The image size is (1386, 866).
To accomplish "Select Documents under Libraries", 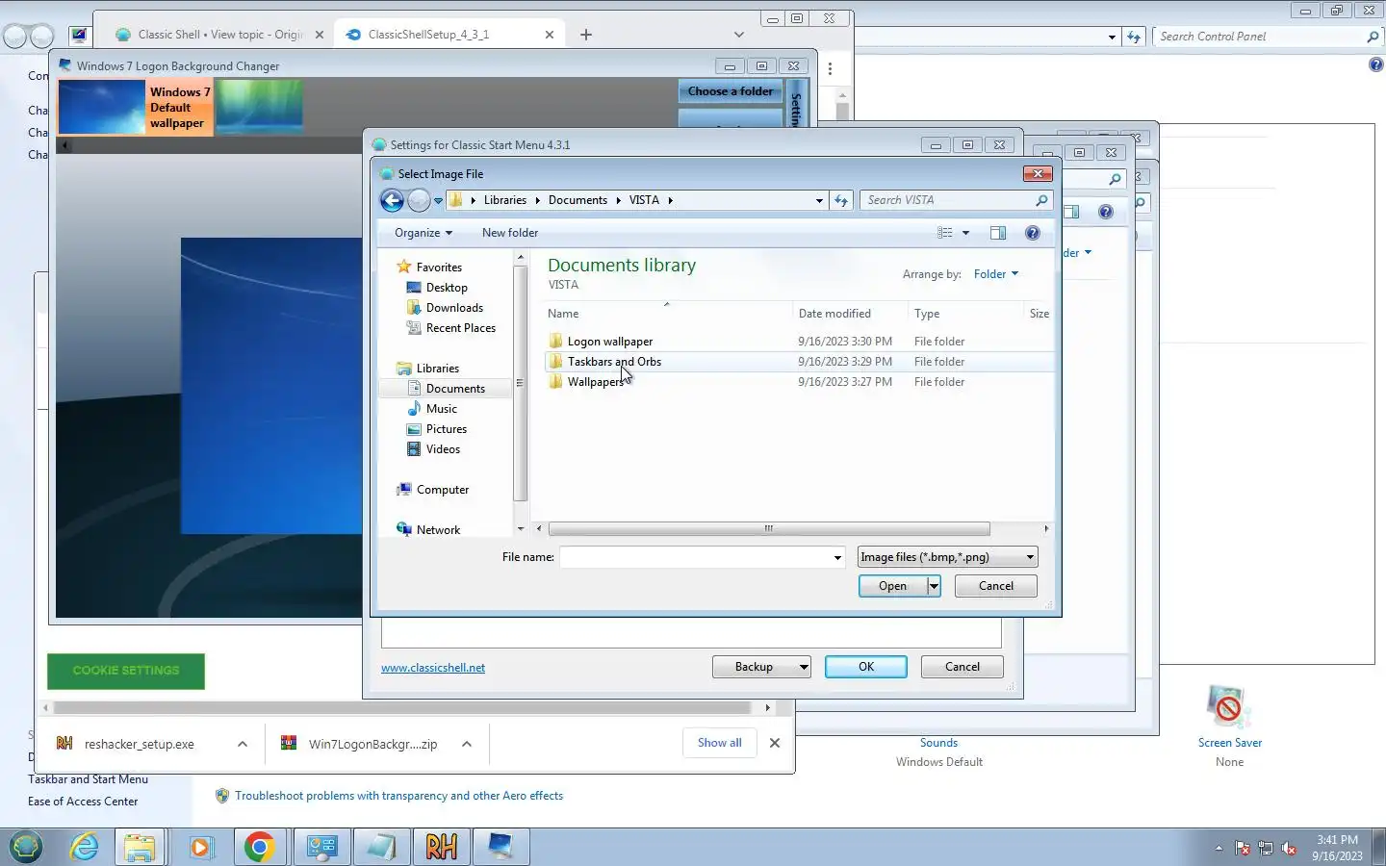I will pyautogui.click(x=455, y=389).
